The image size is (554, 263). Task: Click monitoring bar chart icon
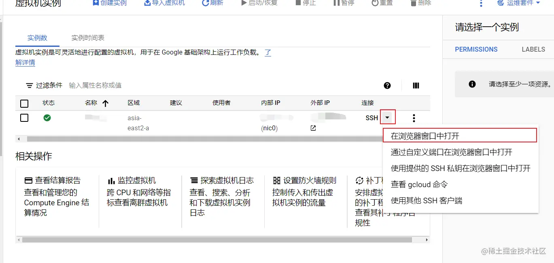pyautogui.click(x=111, y=180)
